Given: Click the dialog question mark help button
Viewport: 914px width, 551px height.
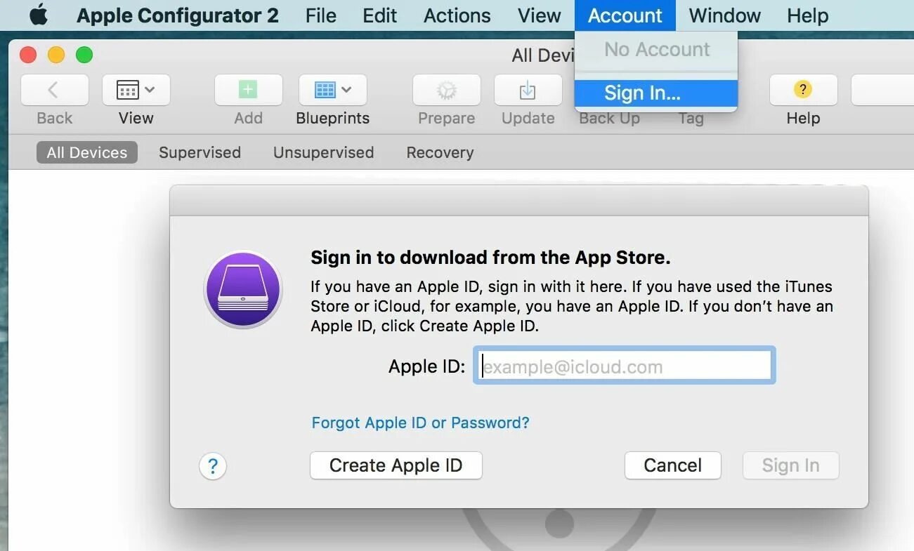Looking at the screenshot, I should (213, 466).
